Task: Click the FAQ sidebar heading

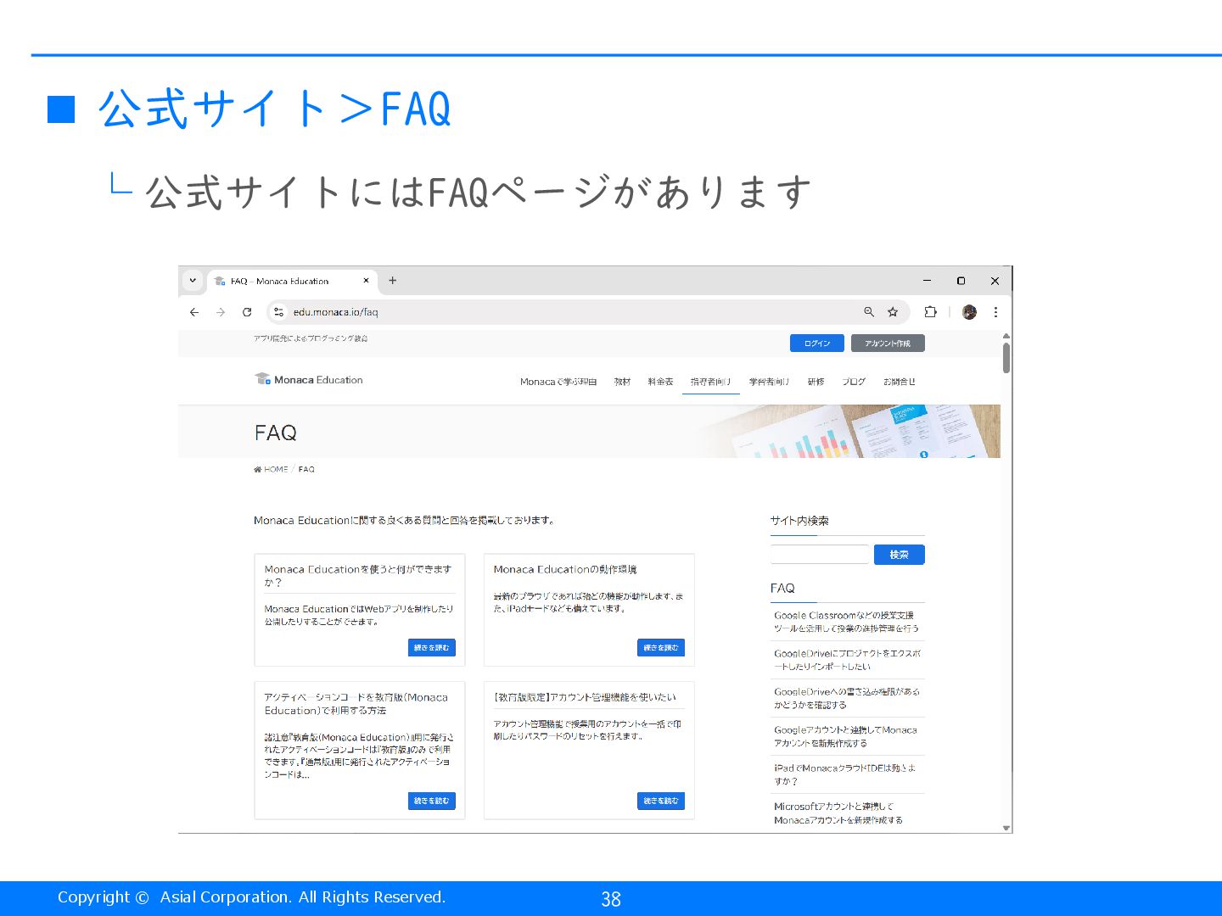Action: click(x=782, y=588)
